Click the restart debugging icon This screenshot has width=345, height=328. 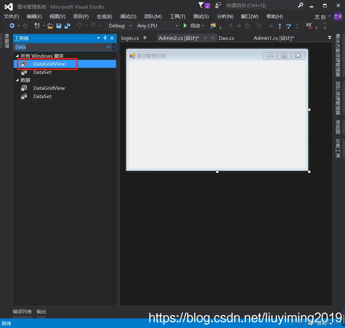(x=247, y=26)
